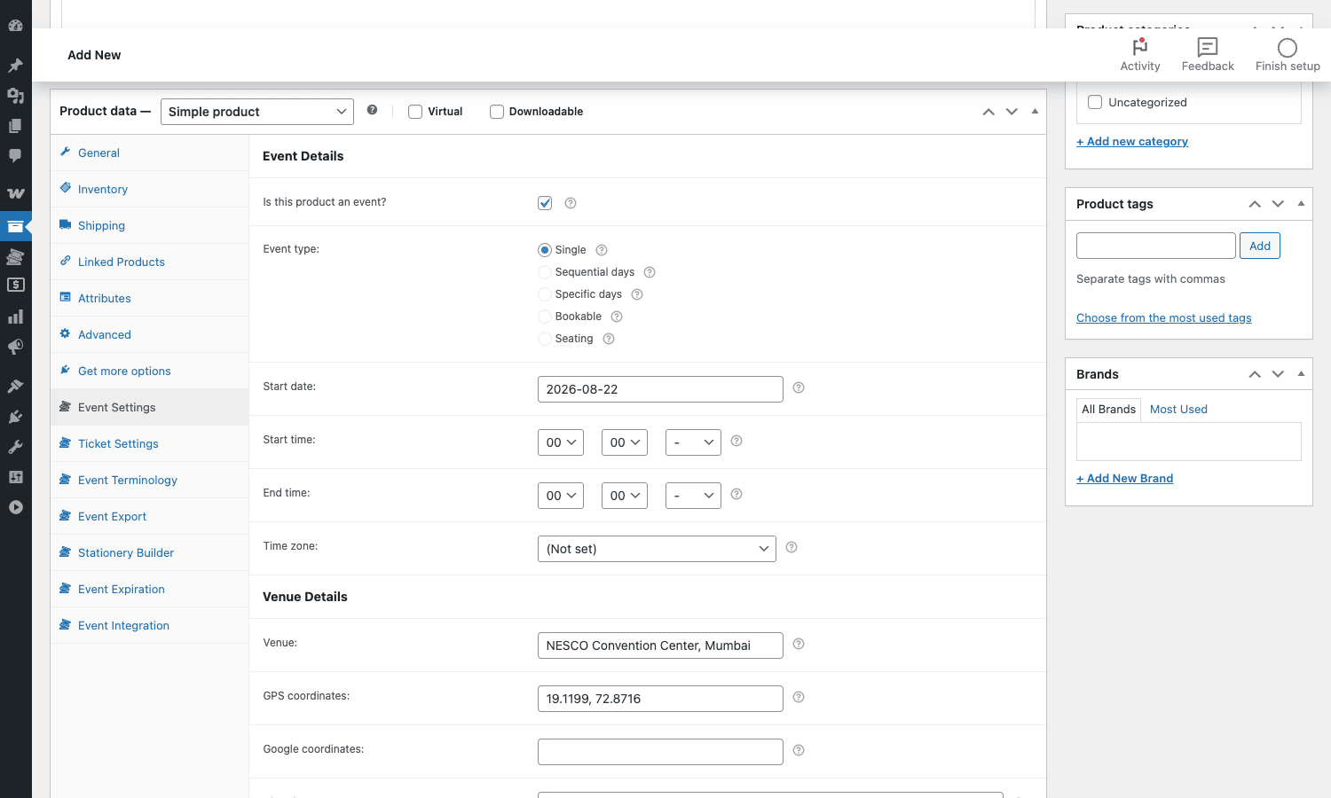Enable the Downloadable checkbox

(x=497, y=112)
